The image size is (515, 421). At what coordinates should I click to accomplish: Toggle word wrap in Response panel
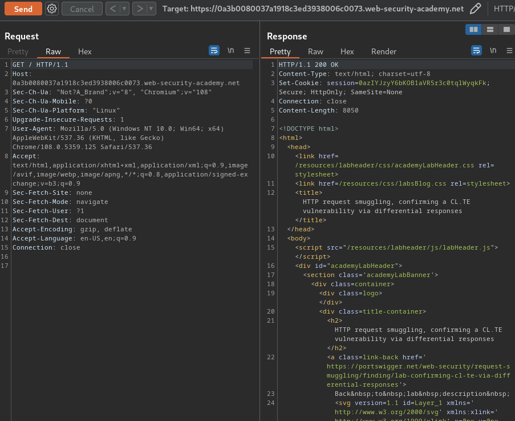click(476, 50)
